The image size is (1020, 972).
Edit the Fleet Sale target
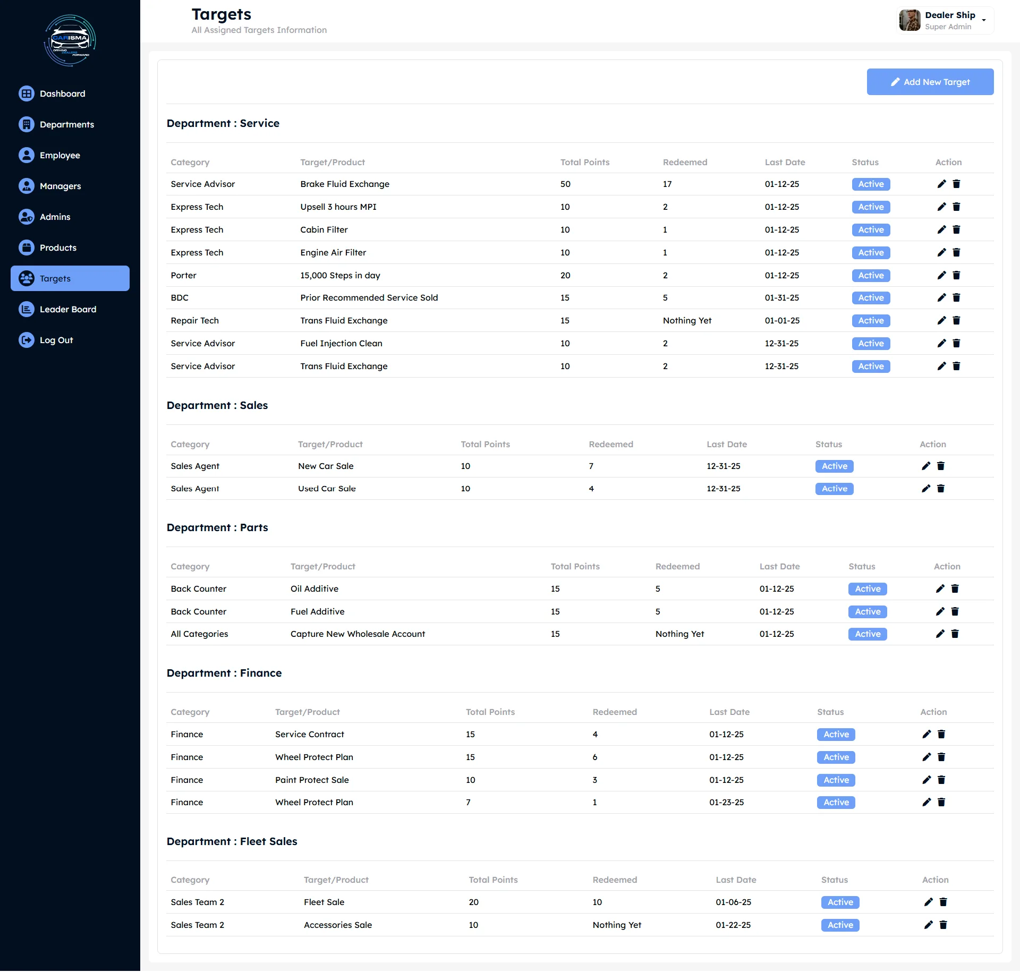[x=928, y=902]
